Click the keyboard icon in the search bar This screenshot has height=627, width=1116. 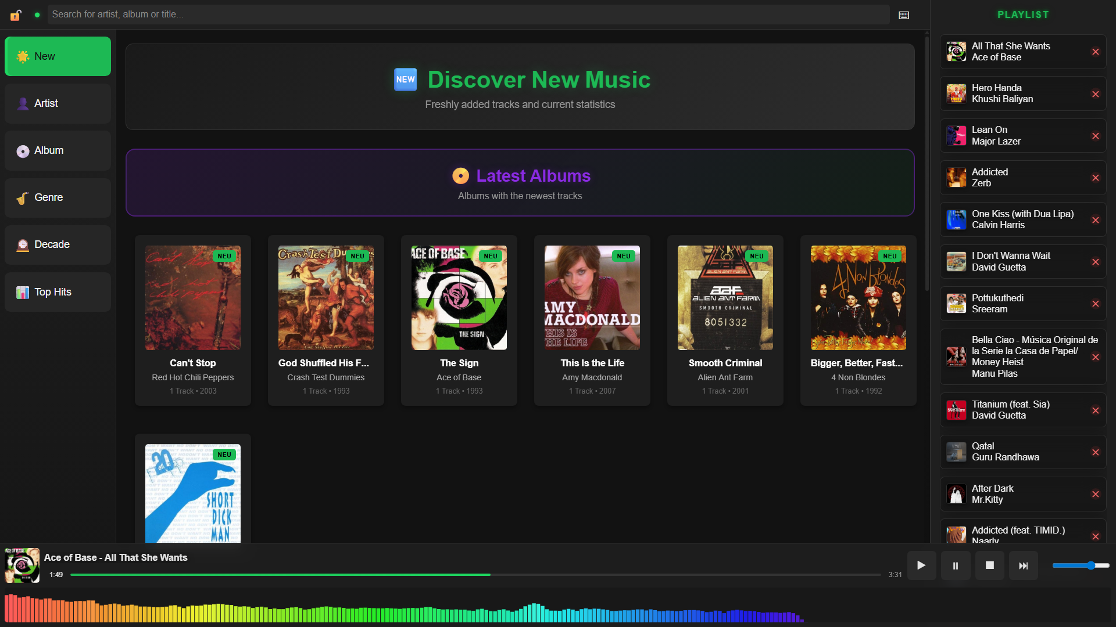coord(903,15)
